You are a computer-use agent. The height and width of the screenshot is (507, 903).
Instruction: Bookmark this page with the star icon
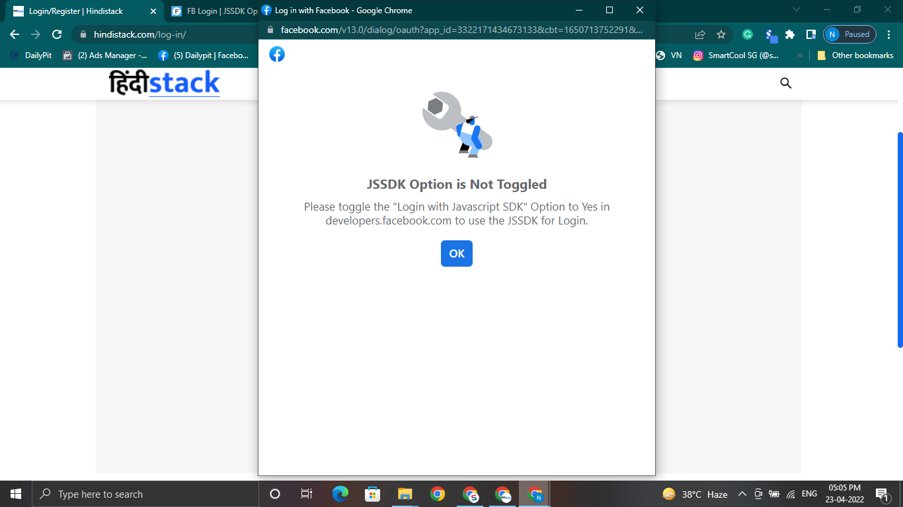pos(721,34)
